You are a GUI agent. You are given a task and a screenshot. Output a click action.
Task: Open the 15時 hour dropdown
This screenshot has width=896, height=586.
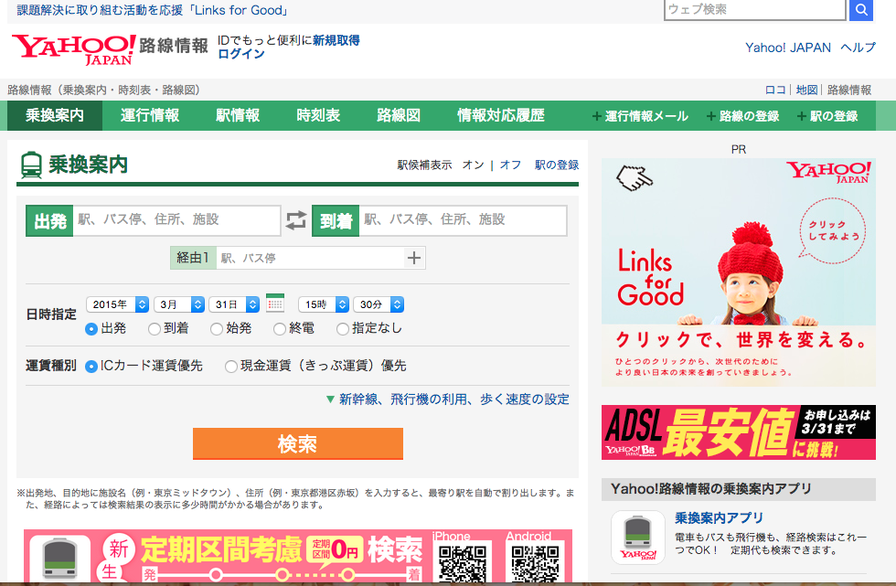coord(324,304)
